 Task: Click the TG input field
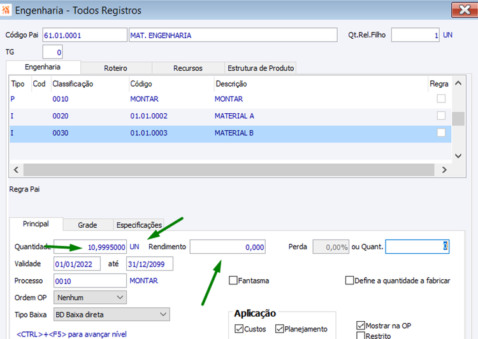point(52,52)
